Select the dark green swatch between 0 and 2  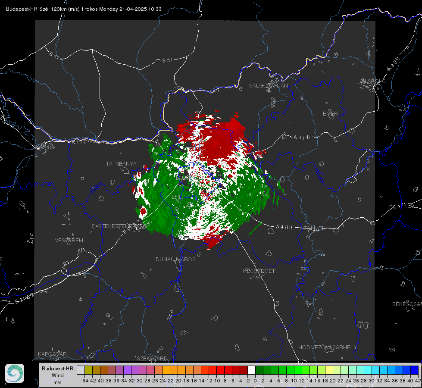259,370
